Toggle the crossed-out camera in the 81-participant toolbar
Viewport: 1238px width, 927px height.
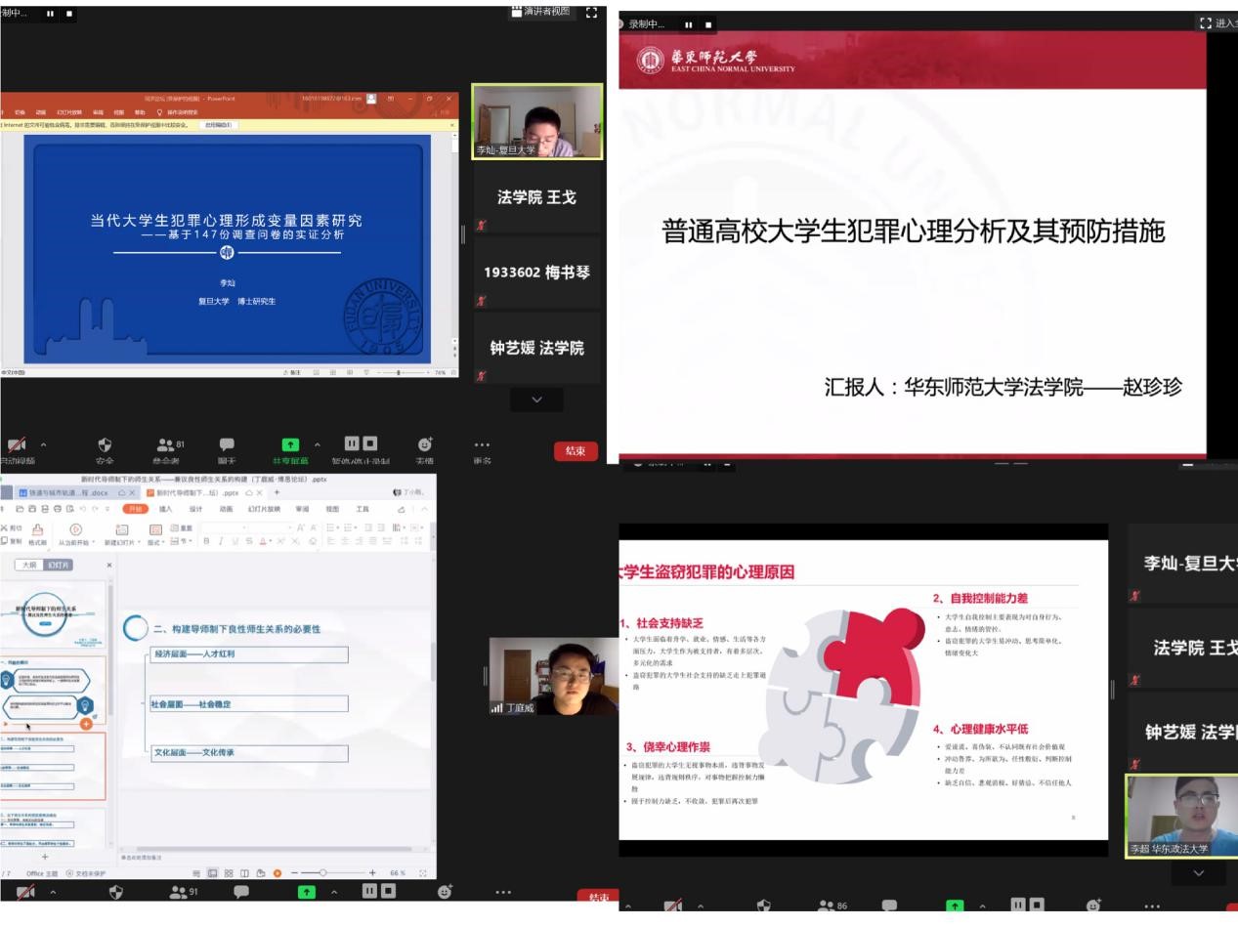pos(18,445)
